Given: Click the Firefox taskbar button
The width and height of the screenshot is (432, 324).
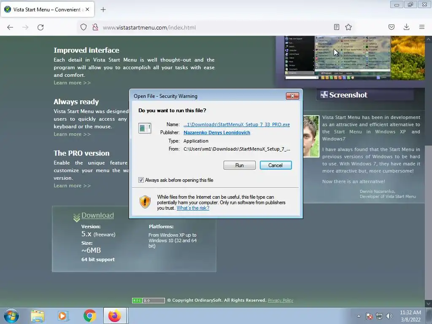Looking at the screenshot, I should [115, 316].
